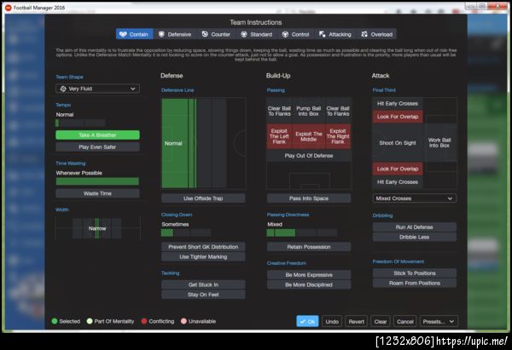The width and height of the screenshot is (512, 350).
Task: Click the Football Manager 2016 title icon
Action: 9,8
